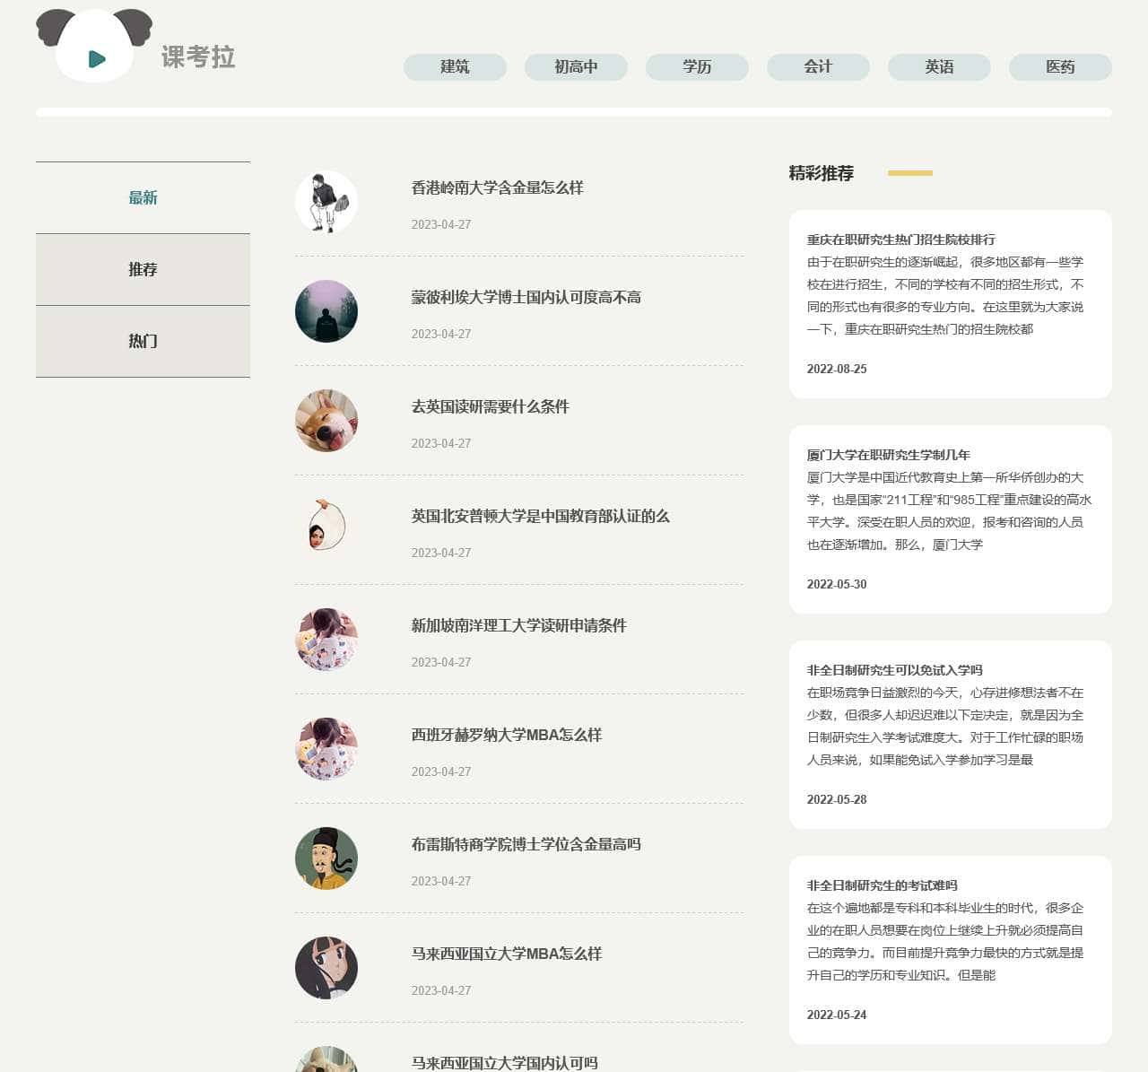
Task: Open recommended 重庆在职研究生热门招生院校排行
Action: tap(900, 240)
